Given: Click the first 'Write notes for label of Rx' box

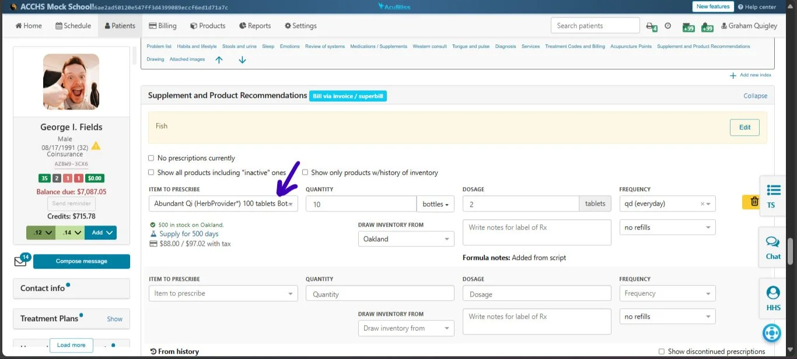Looking at the screenshot, I should [x=537, y=232].
